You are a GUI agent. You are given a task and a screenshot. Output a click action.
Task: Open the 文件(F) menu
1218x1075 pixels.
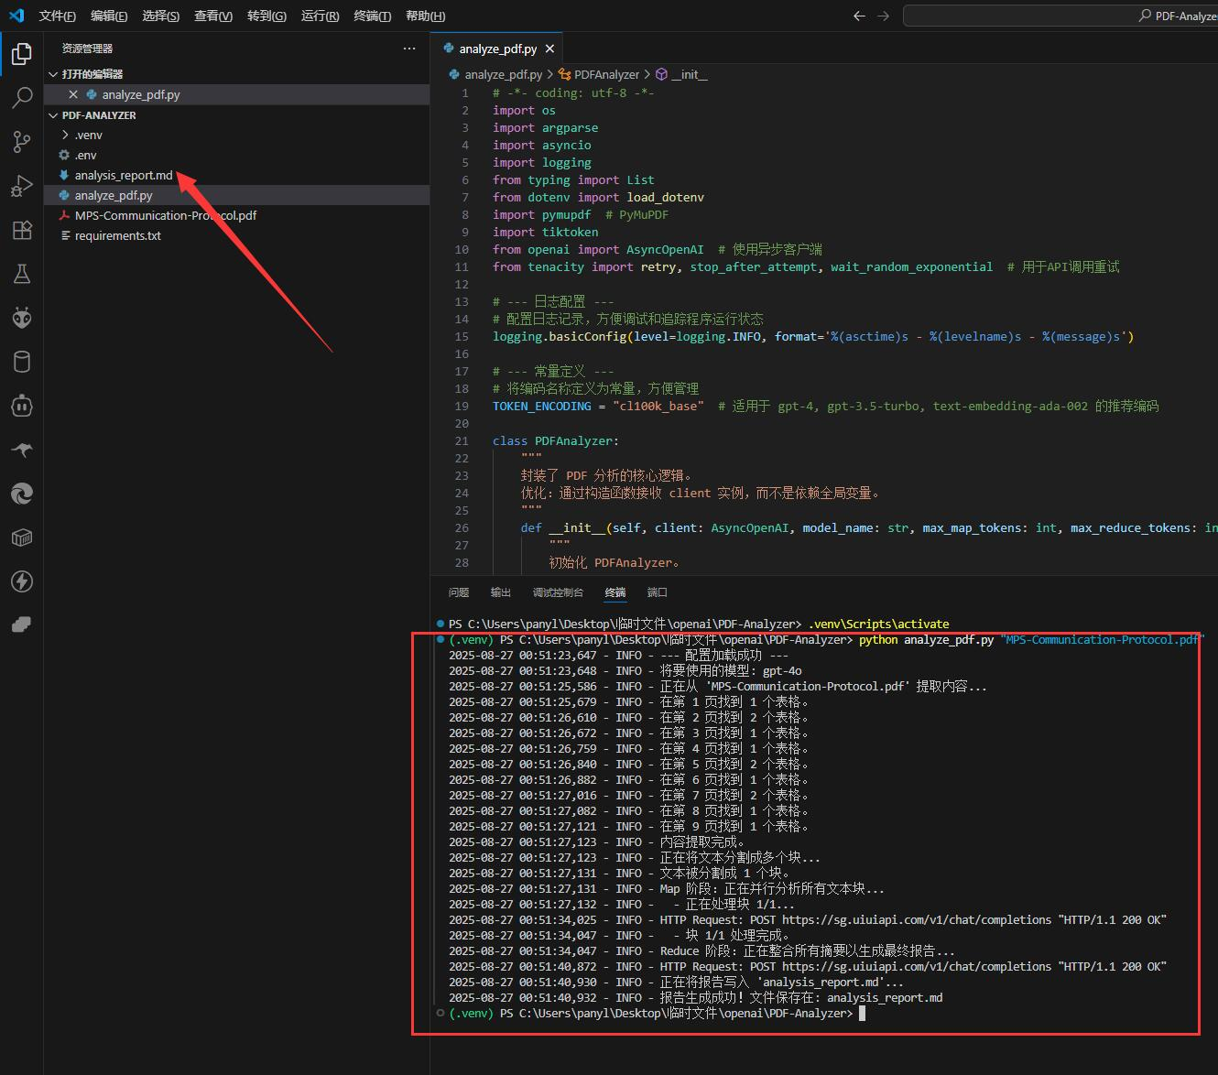(58, 16)
